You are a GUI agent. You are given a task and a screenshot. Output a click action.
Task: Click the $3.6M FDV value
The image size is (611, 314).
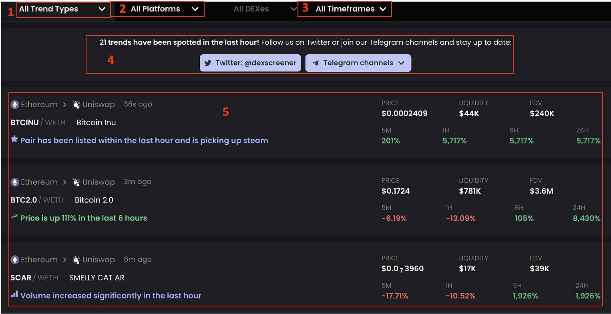point(541,191)
